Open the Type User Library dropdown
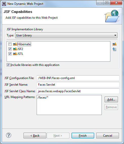The height and width of the screenshot is (144, 124). (66, 35)
